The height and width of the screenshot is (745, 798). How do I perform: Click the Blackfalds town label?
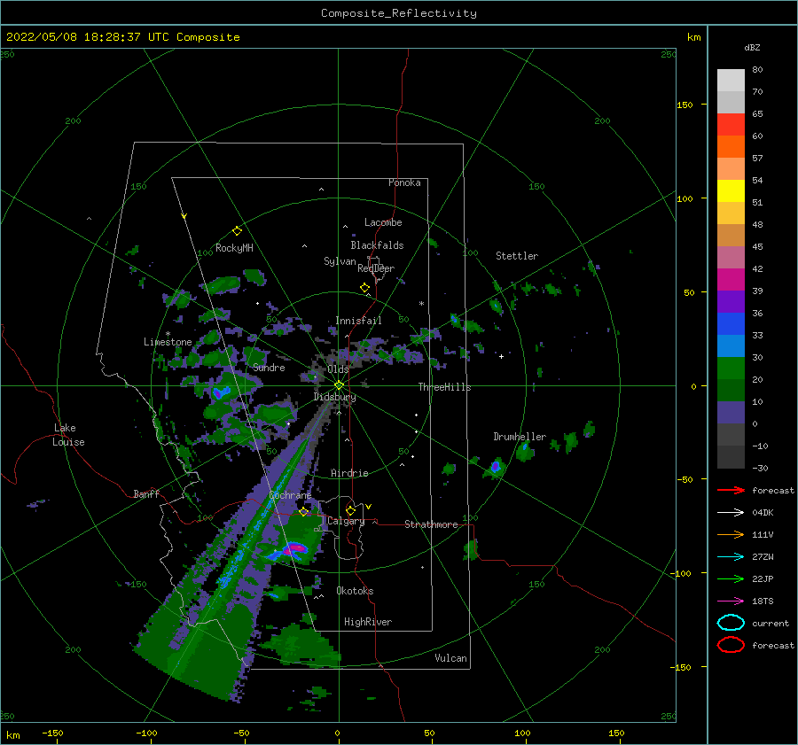pos(377,245)
